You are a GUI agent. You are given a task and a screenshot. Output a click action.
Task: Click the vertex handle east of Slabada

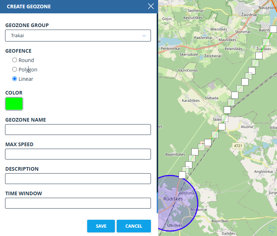coord(235,95)
